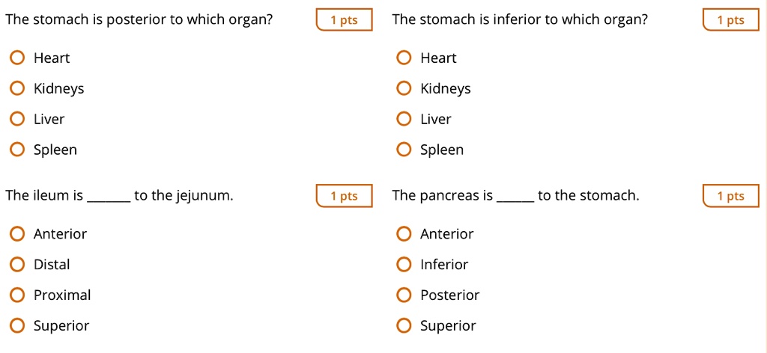This screenshot has height=353, width=767.
Task: Select Heart for the stomach inferior question
Action: (x=404, y=58)
